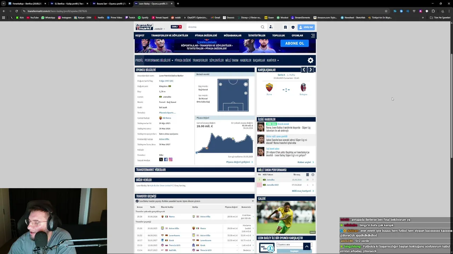Open the Başarılar tab
The image size is (453, 254).
pos(259,60)
